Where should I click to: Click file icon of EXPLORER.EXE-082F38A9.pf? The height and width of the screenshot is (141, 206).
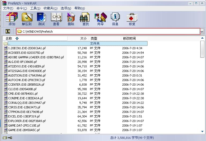coord(6,121)
